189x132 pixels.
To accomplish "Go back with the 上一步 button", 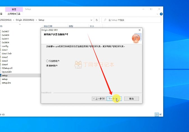I will (99, 99).
